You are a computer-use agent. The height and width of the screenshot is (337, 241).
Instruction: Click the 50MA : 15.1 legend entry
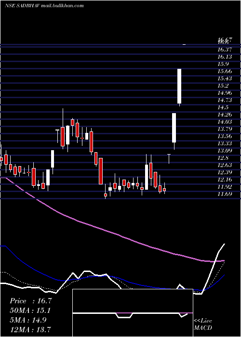click(30, 311)
